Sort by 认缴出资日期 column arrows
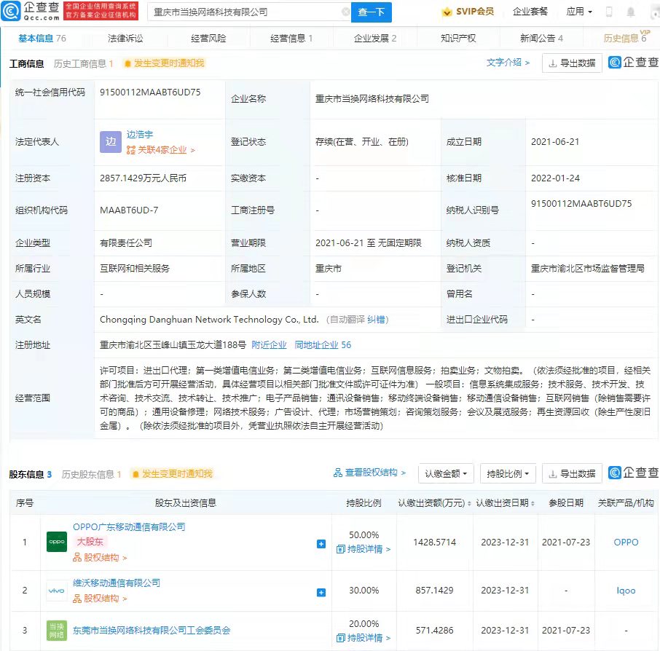This screenshot has height=651, width=660. pyautogui.click(x=533, y=503)
